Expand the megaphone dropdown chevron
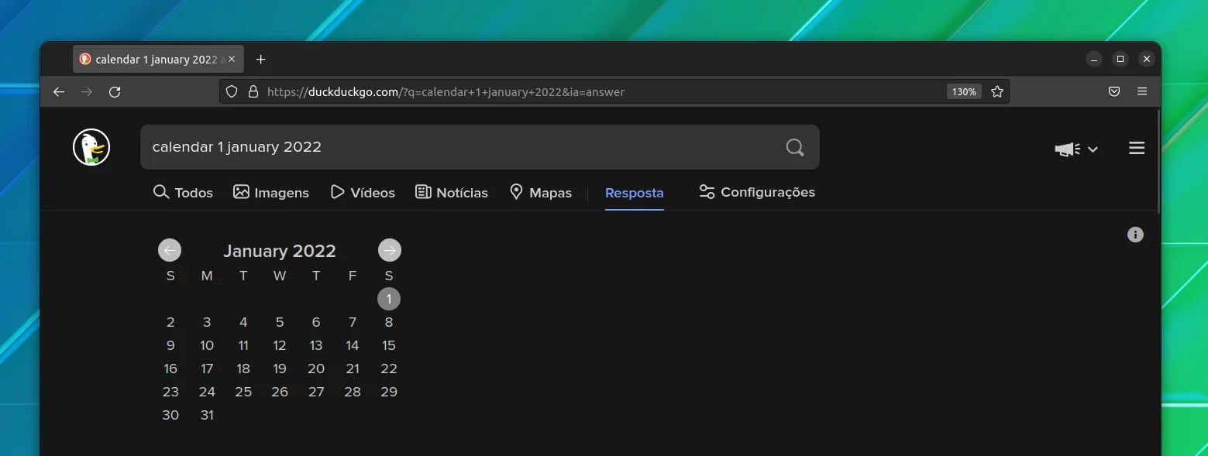This screenshot has height=456, width=1208. click(1093, 149)
